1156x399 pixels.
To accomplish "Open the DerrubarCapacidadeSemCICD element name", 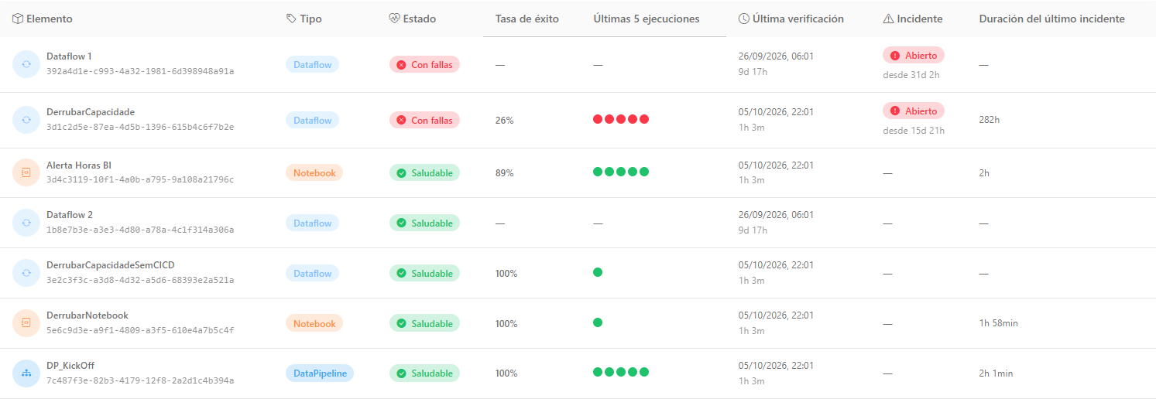I will point(111,265).
